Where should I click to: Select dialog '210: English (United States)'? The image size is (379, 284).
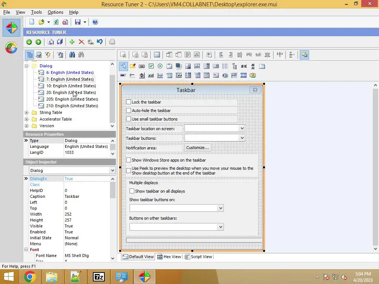coord(72,106)
